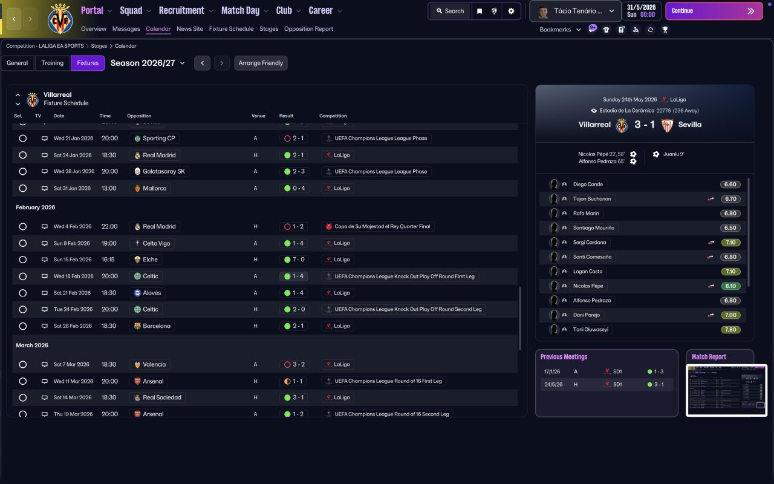Click the shirt icon in the bookmarks row
This screenshot has width=774, height=484.
[607, 30]
